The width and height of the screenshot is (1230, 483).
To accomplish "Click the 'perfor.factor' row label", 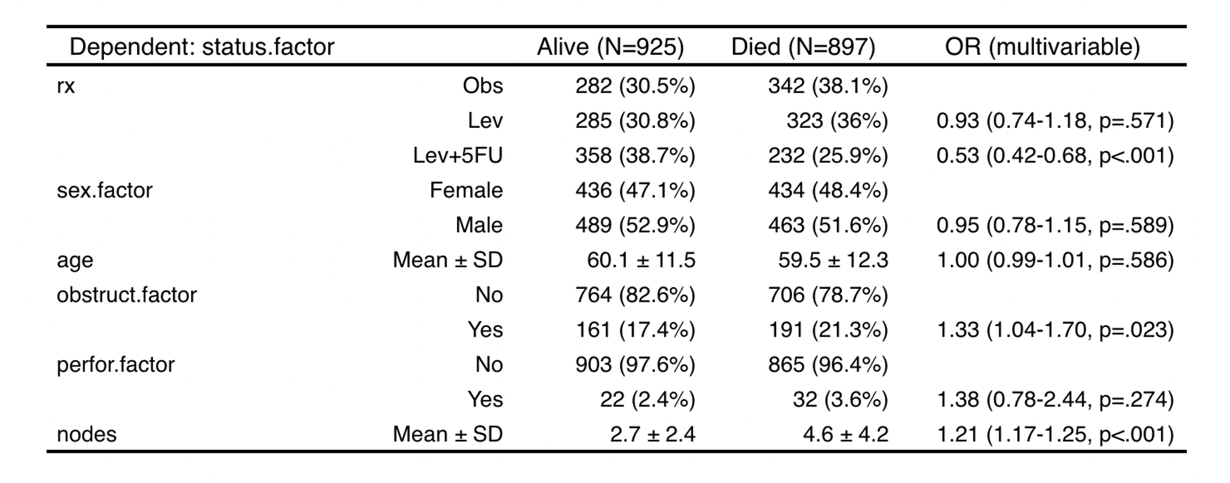I will point(116,365).
